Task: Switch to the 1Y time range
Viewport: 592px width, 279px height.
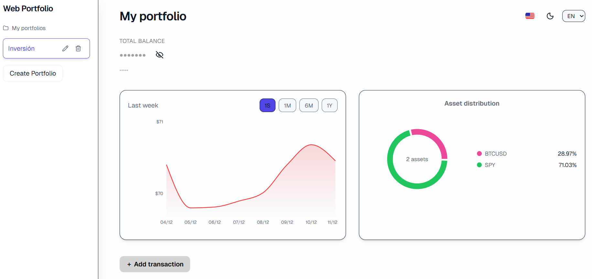Action: click(x=329, y=105)
